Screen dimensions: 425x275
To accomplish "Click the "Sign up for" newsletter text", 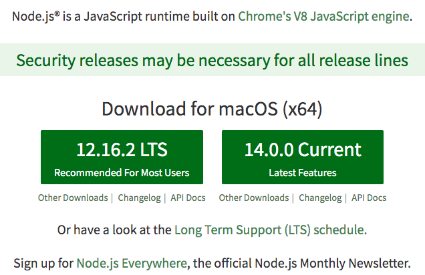I will coord(43,262).
